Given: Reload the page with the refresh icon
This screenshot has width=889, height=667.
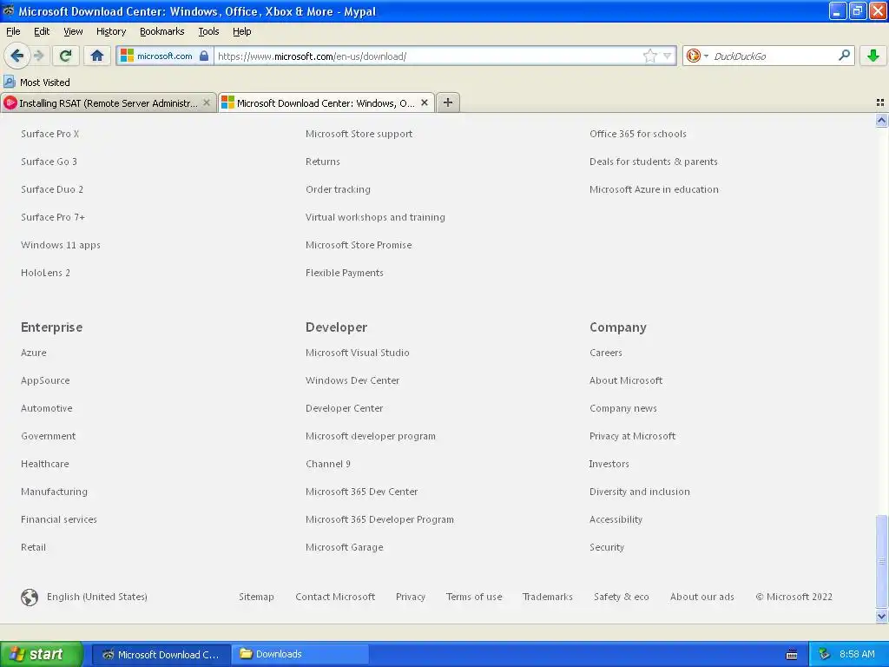Looking at the screenshot, I should 65,56.
